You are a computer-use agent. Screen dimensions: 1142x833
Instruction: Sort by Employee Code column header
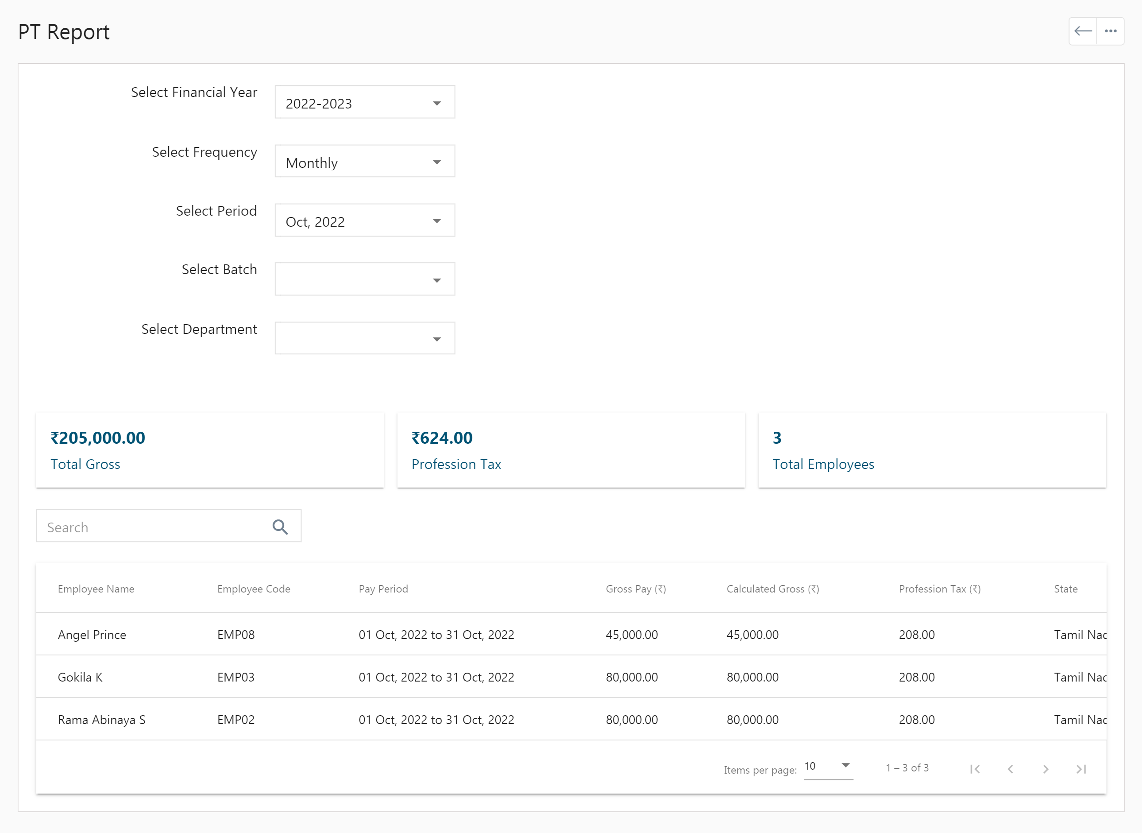(254, 589)
